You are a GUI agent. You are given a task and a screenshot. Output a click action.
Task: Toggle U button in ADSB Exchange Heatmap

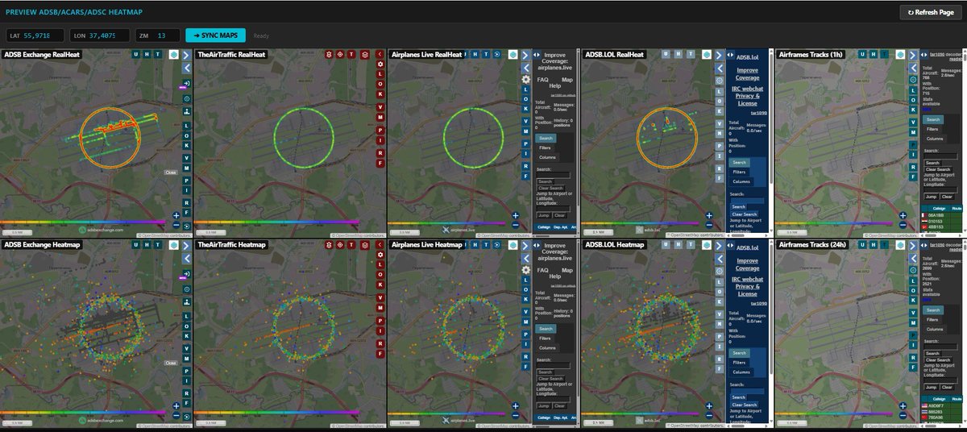click(135, 244)
